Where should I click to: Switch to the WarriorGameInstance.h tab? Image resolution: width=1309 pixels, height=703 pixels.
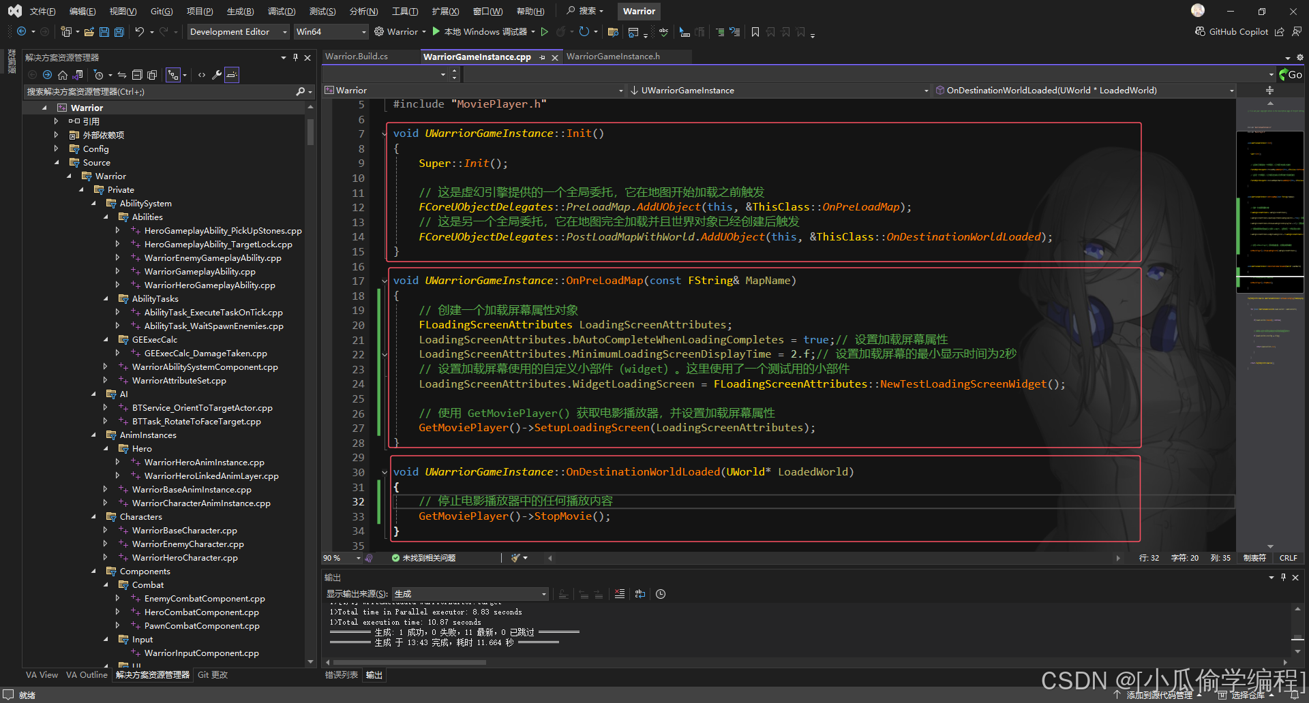(613, 57)
